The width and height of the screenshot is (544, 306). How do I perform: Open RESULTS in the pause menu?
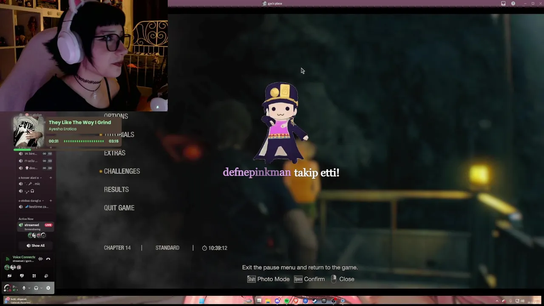pyautogui.click(x=116, y=190)
